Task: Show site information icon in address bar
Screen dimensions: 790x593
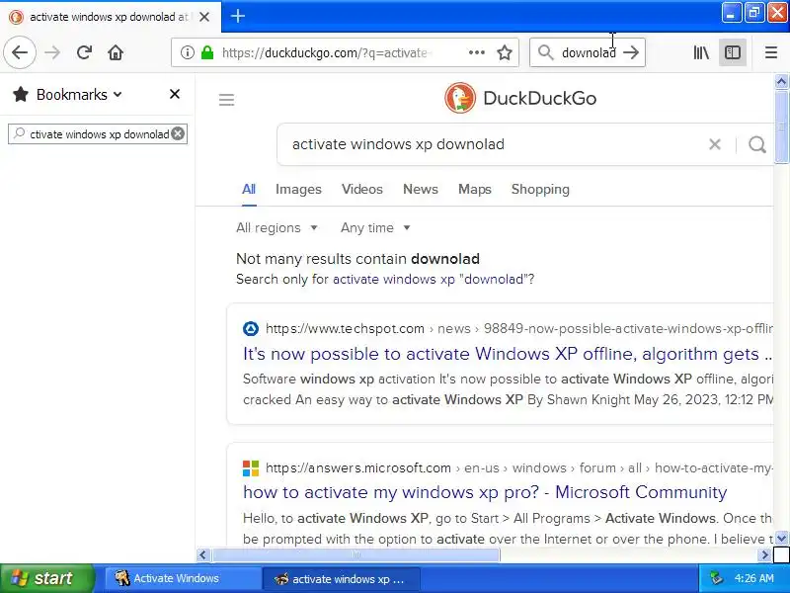Action: (188, 52)
